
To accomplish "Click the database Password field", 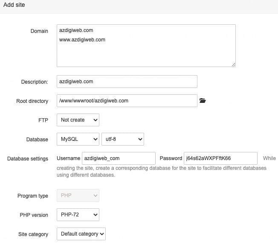I will [220, 158].
